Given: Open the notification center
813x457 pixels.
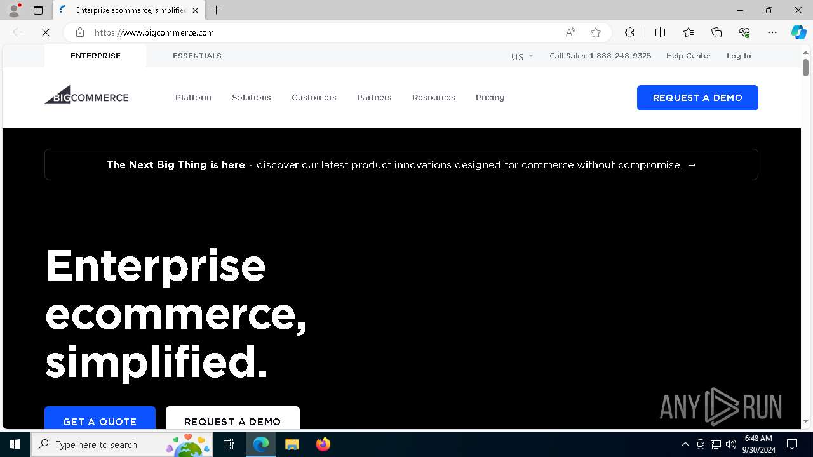Looking at the screenshot, I should (792, 444).
